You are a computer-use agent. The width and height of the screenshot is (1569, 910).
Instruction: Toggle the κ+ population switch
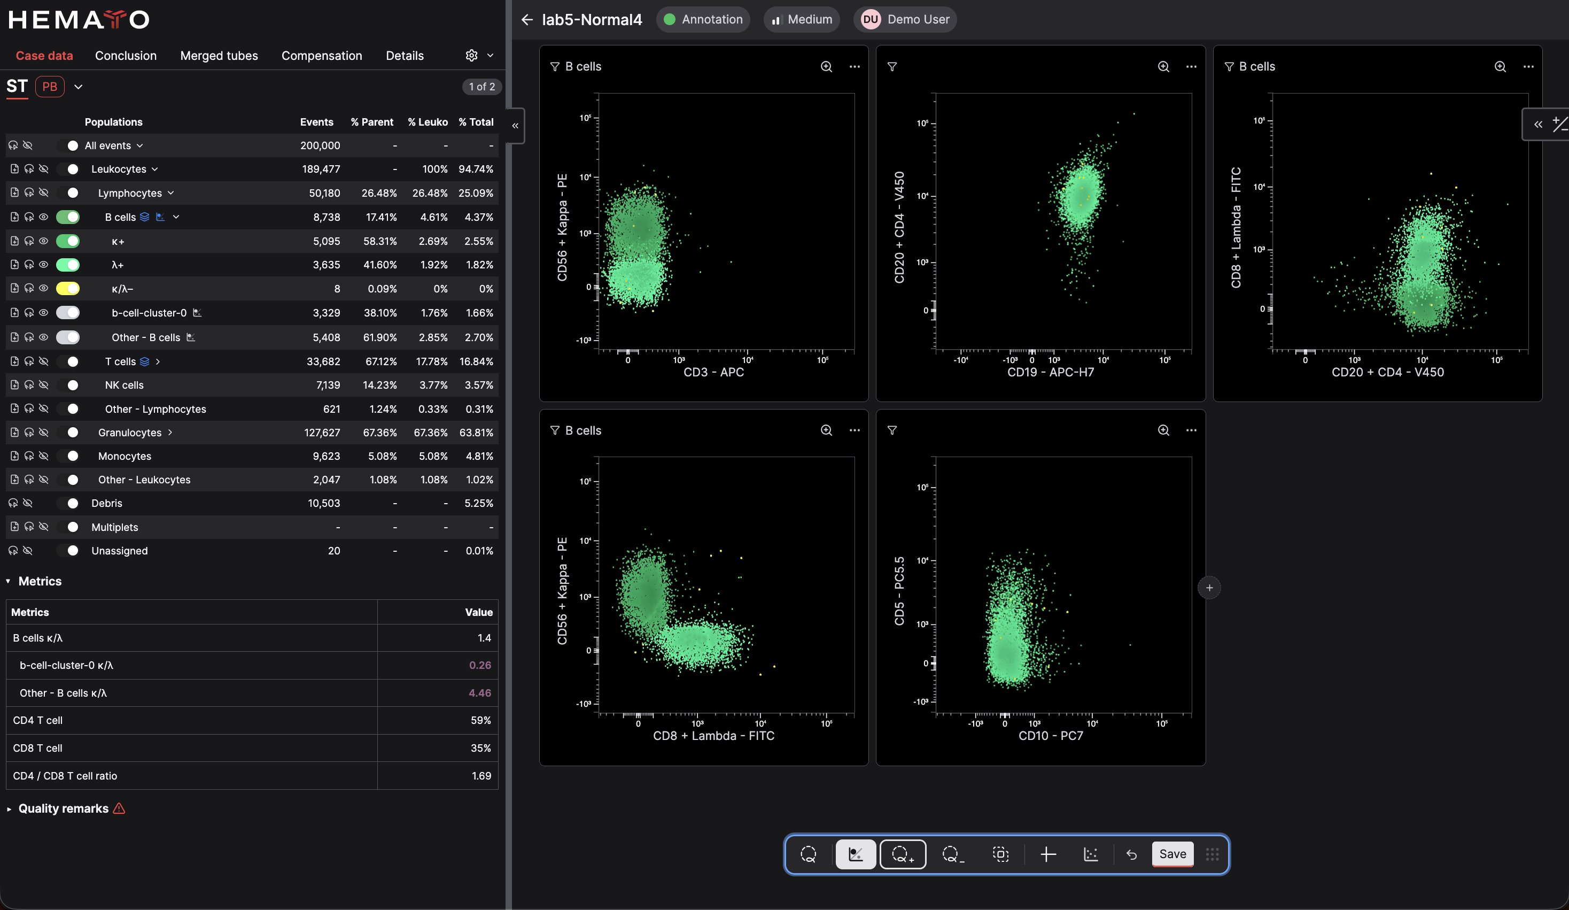(x=68, y=241)
